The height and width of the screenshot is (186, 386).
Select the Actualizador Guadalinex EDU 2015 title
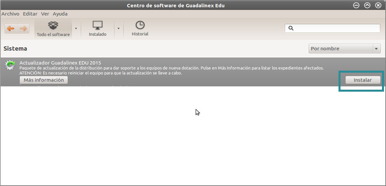click(x=60, y=63)
